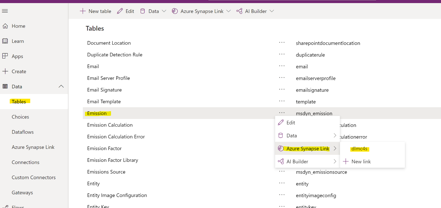The height and width of the screenshot is (208, 441).
Task: Click the entityimageconfig name cell
Action: pos(316,195)
